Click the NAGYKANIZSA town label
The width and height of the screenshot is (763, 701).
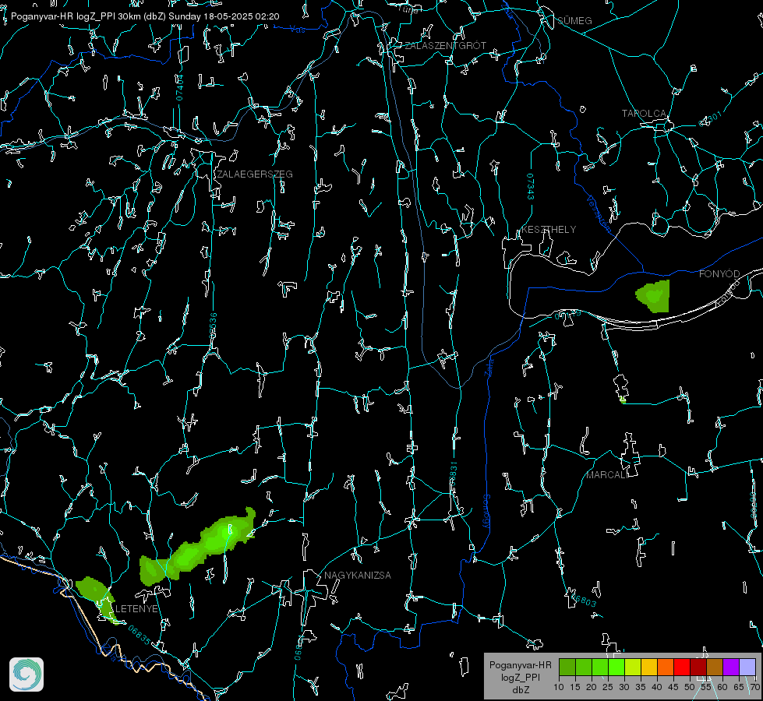[358, 576]
